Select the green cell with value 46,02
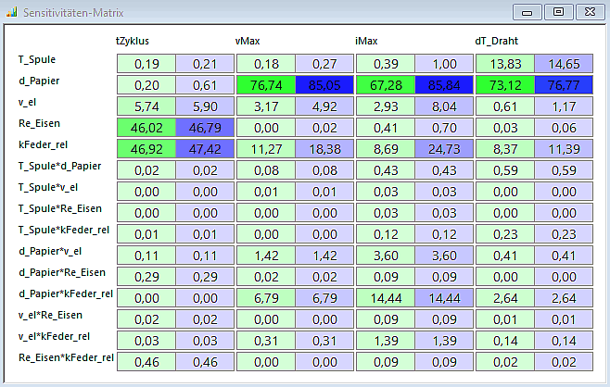The height and width of the screenshot is (387, 610). (146, 127)
